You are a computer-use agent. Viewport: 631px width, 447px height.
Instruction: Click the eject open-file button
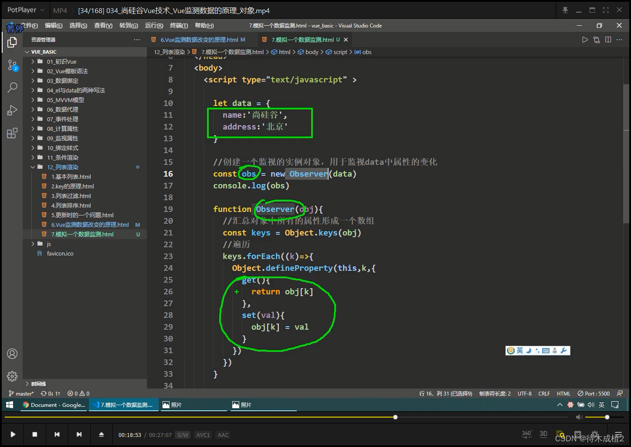tap(101, 434)
